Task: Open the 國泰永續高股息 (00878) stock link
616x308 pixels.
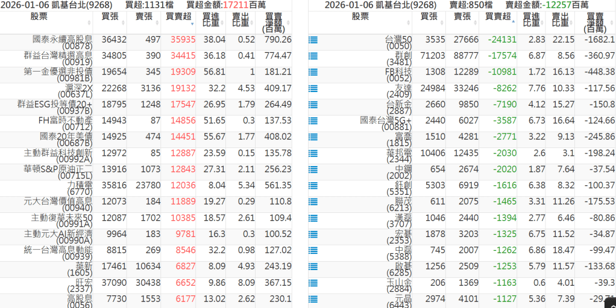Action: click(63, 42)
